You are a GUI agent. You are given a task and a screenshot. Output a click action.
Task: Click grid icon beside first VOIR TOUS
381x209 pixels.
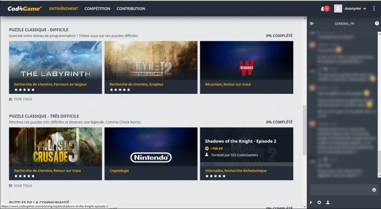point(10,99)
